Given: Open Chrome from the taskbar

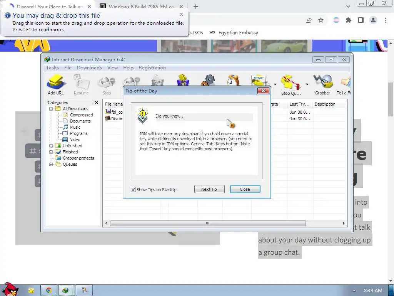Looking at the screenshot, I should pos(49,290).
